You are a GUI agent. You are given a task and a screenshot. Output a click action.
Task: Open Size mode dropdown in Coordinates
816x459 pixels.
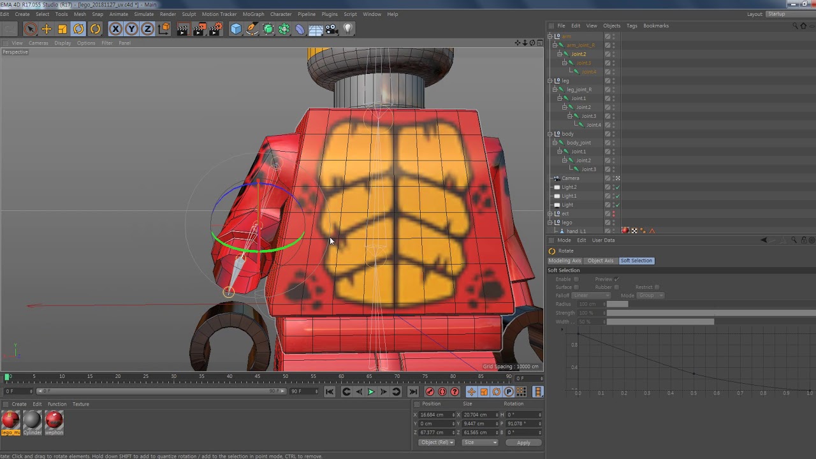[480, 442]
